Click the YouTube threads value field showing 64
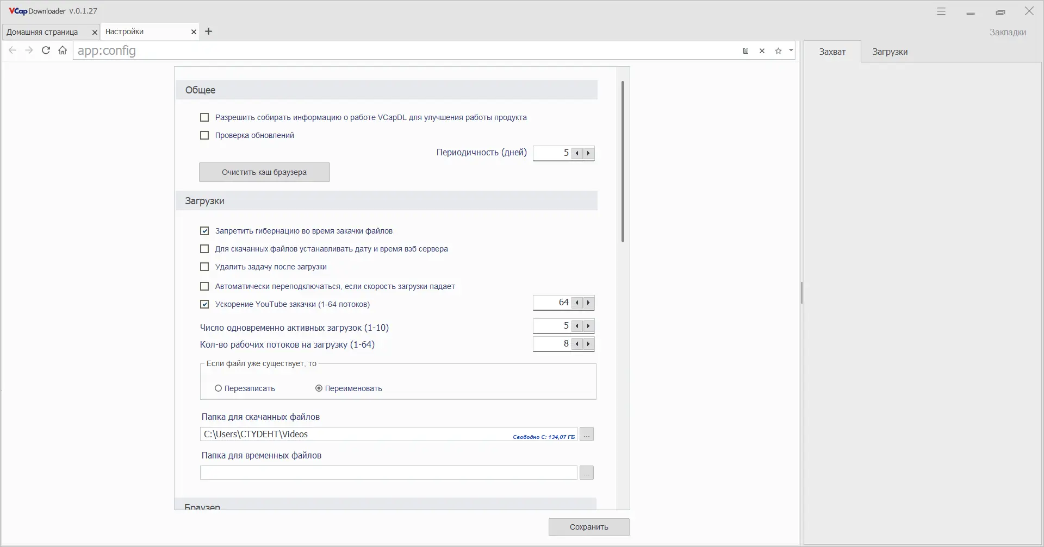 click(552, 303)
